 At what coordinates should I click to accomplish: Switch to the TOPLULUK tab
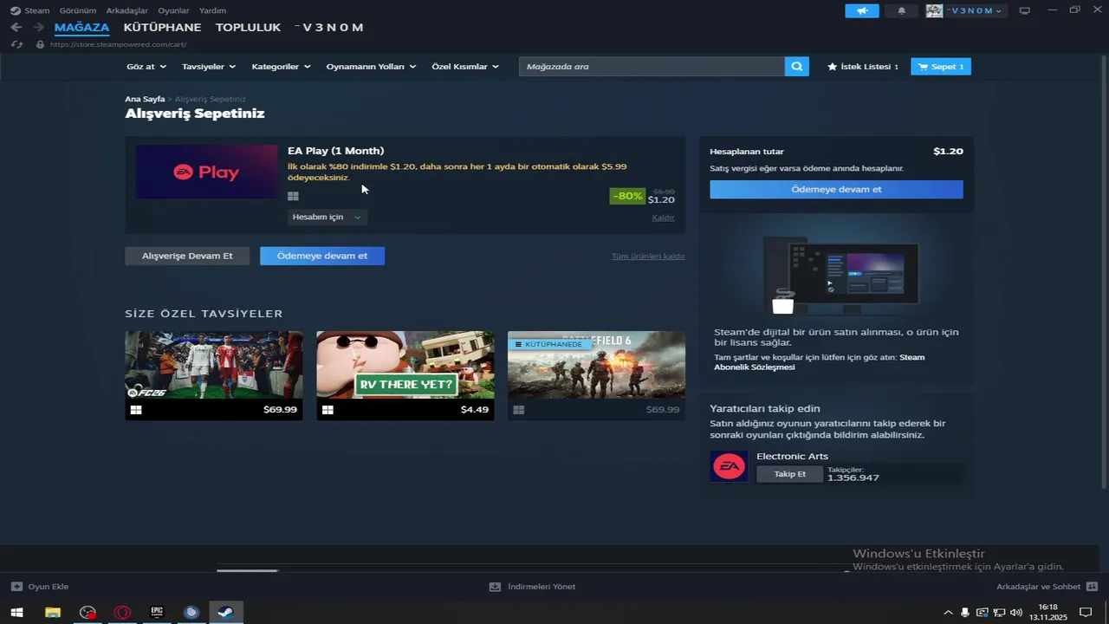click(x=248, y=28)
